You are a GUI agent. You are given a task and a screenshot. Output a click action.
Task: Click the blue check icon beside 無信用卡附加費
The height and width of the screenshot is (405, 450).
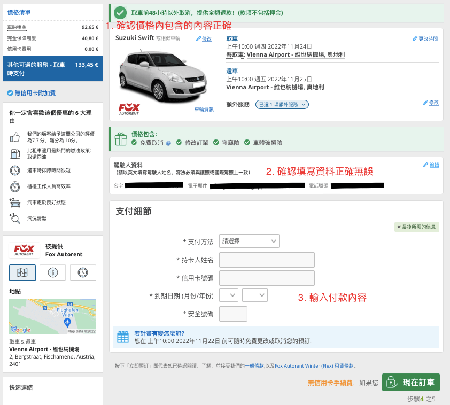tap(10, 93)
